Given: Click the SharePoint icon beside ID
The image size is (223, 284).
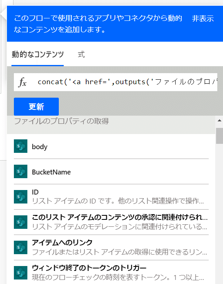Looking at the screenshot, I should coord(21,197).
